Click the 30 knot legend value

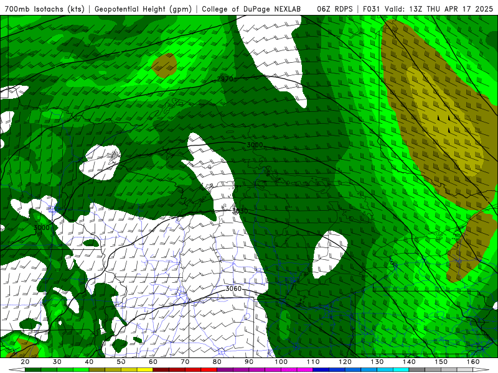57,362
